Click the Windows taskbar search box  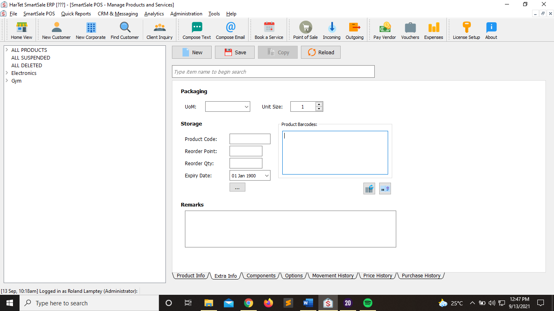pyautogui.click(x=89, y=303)
